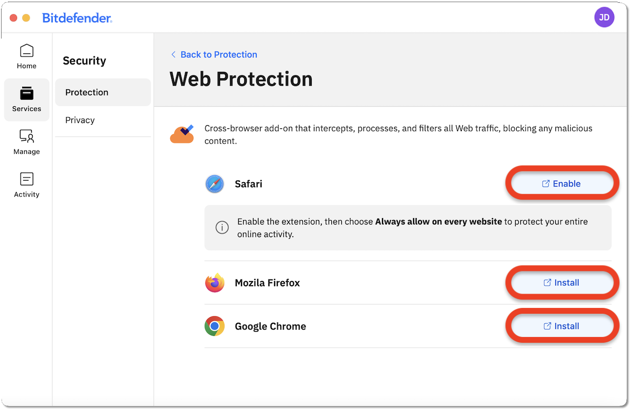The image size is (634, 412).
Task: Click the Mozila Firefox browser icon
Action: click(215, 283)
